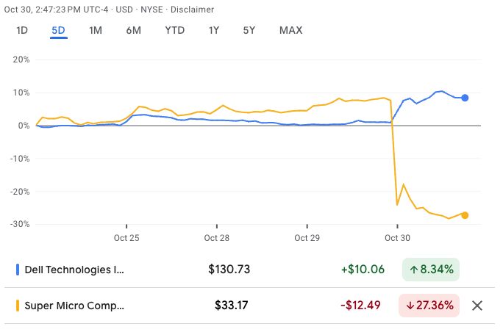Image resolution: width=503 pixels, height=332 pixels.
Task: Switch chart to 1M range
Action: [x=96, y=30]
